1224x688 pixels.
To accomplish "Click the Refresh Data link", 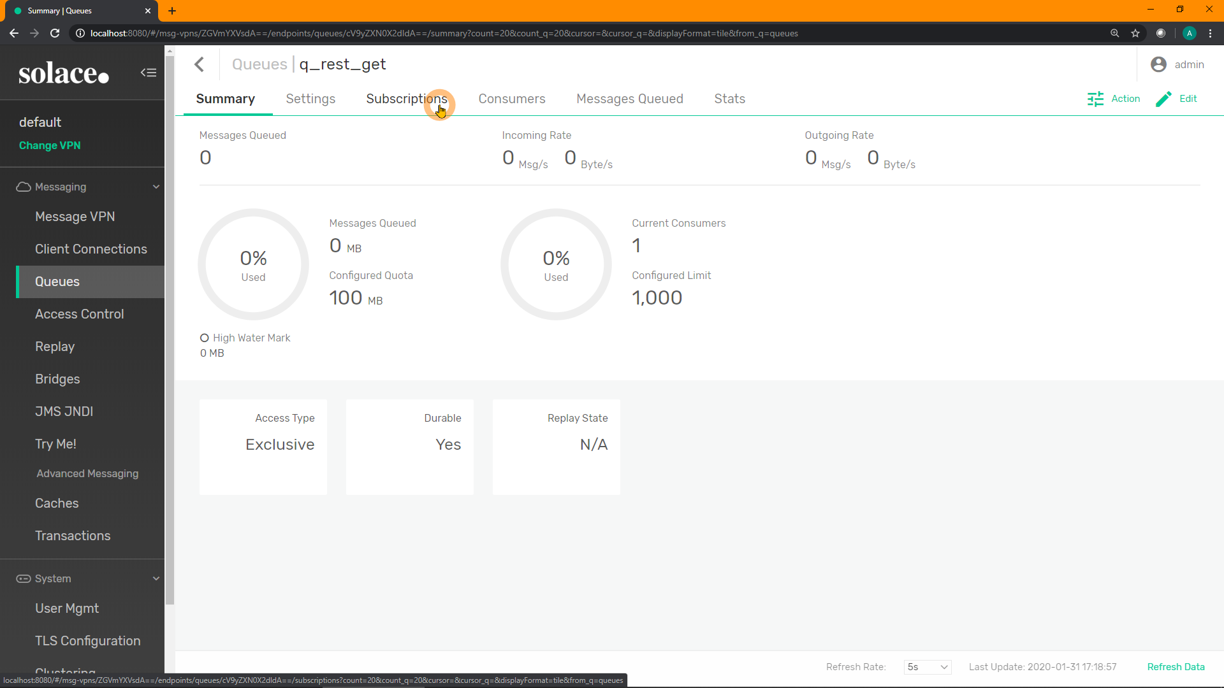I will pos(1176,667).
